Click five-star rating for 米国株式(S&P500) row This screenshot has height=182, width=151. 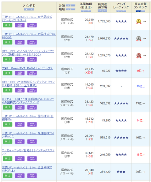pos(121,38)
